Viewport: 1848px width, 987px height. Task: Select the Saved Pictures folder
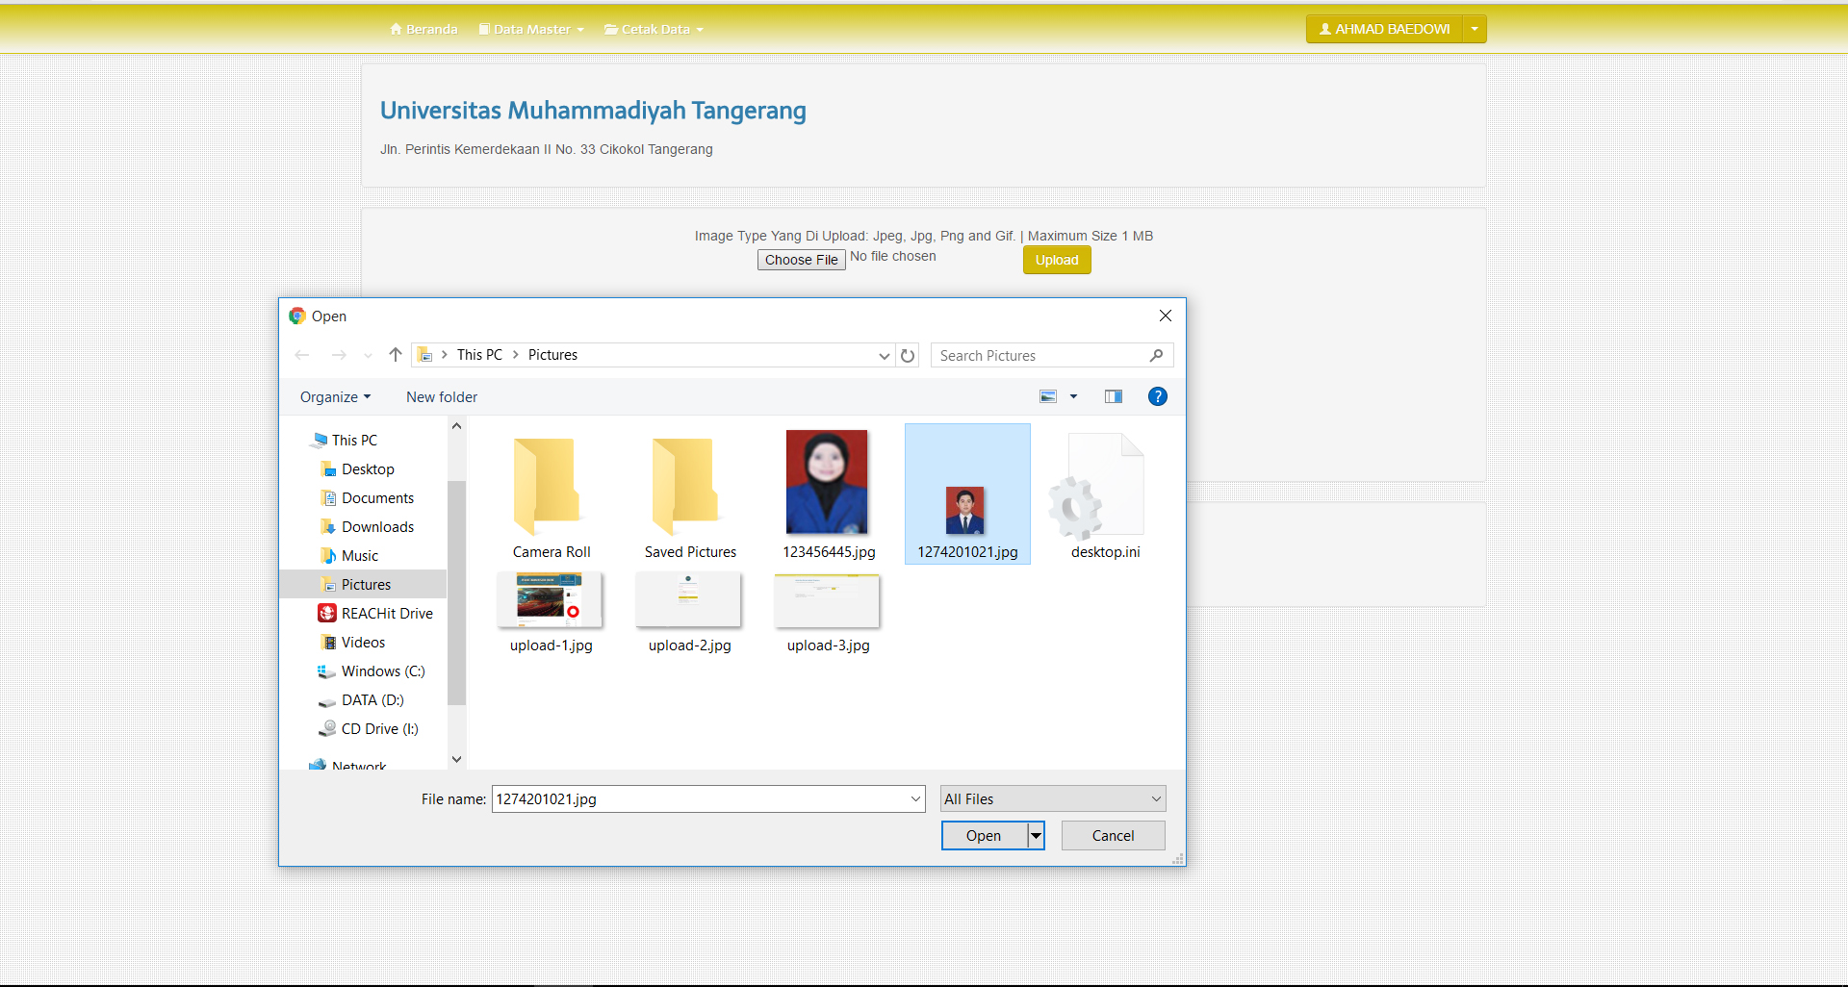click(690, 495)
